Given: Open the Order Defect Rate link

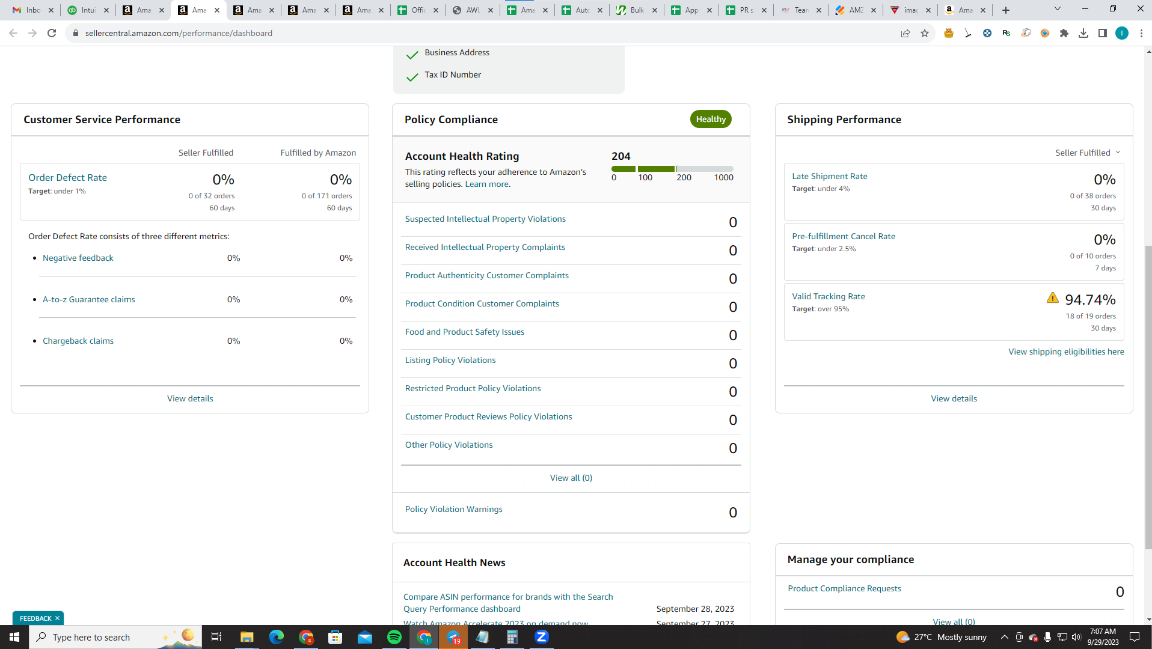Looking at the screenshot, I should [x=67, y=178].
